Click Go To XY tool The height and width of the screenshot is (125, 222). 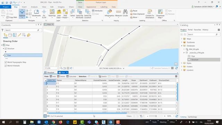click(x=44, y=14)
